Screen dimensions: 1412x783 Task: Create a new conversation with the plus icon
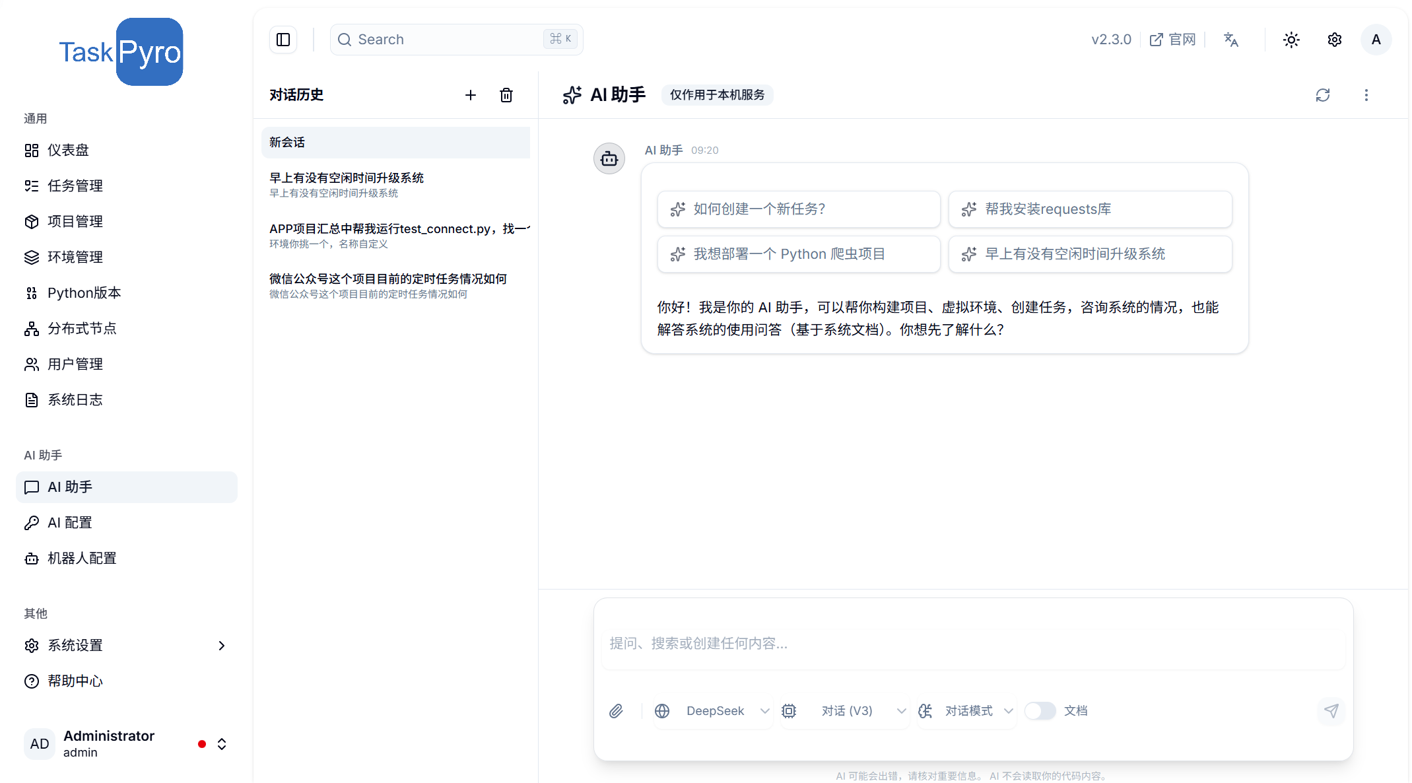pyautogui.click(x=471, y=95)
